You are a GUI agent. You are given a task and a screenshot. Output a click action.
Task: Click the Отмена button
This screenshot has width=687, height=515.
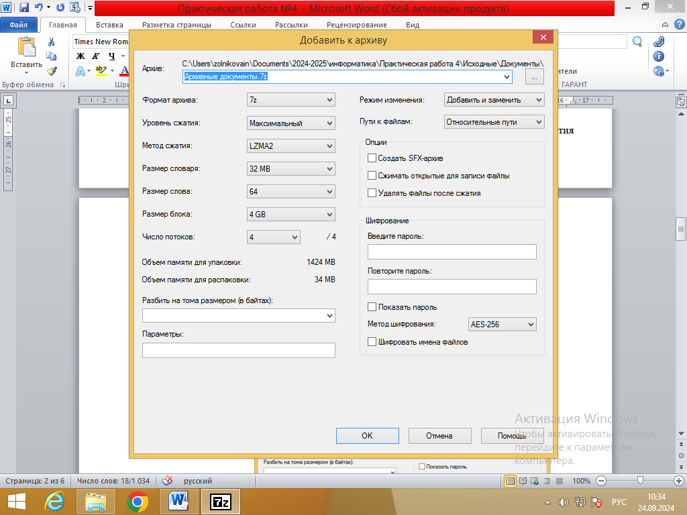coord(439,436)
